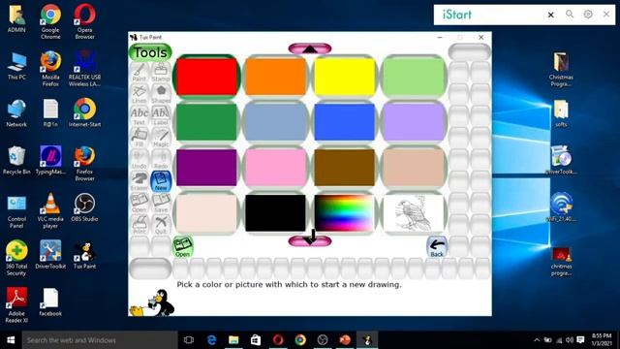
Task: Select the Paint tool in Tux Paint
Action: pyautogui.click(x=139, y=73)
